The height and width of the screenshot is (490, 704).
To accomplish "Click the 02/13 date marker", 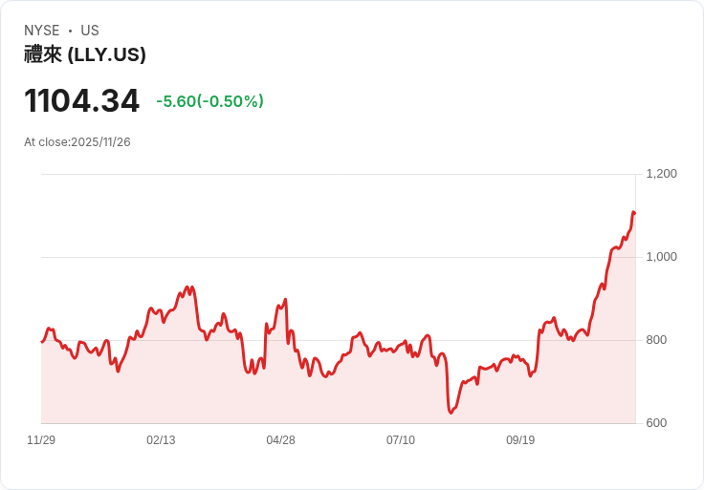I will 161,440.
